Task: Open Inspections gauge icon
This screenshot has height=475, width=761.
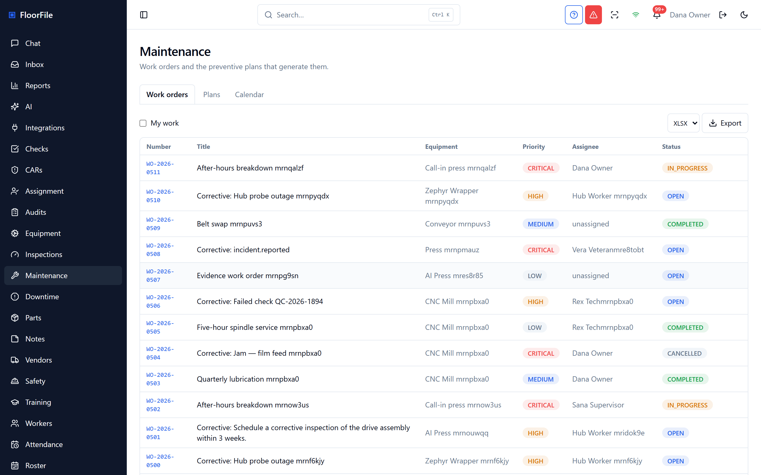Action: (15, 254)
